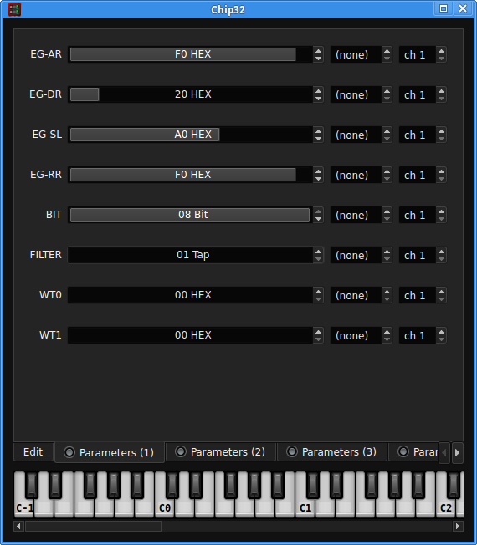
Task: Open FILTER controller (none) selector
Action: tap(362, 255)
